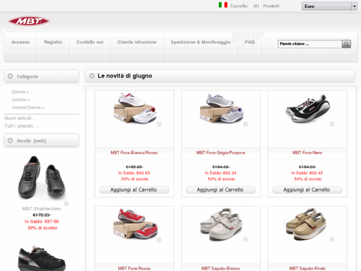Open the Registro menu item
Image resolution: width=361 pixels, height=271 pixels.
point(53,42)
